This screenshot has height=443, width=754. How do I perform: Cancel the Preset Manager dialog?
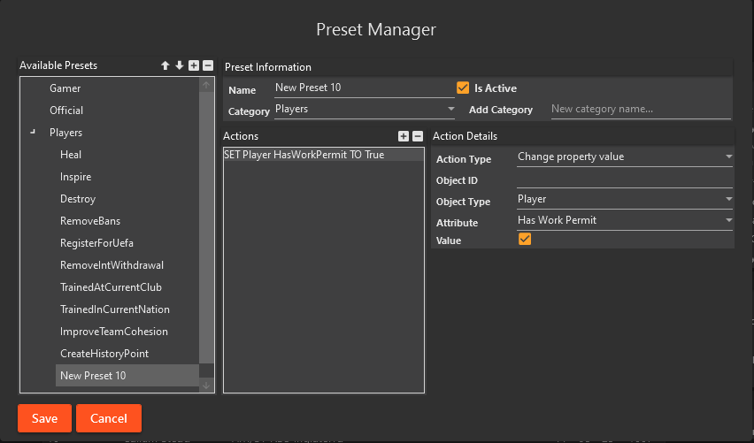[x=109, y=418]
